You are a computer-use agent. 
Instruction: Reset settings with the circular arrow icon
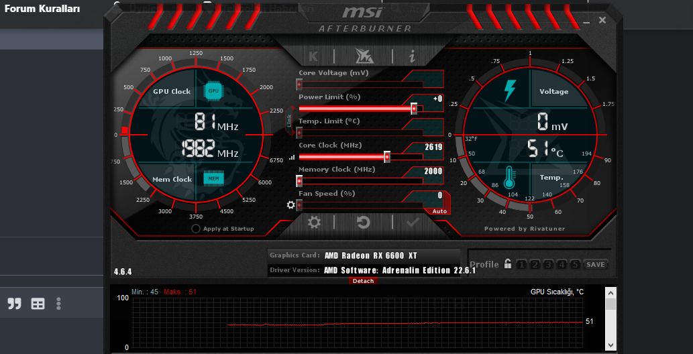coord(364,222)
